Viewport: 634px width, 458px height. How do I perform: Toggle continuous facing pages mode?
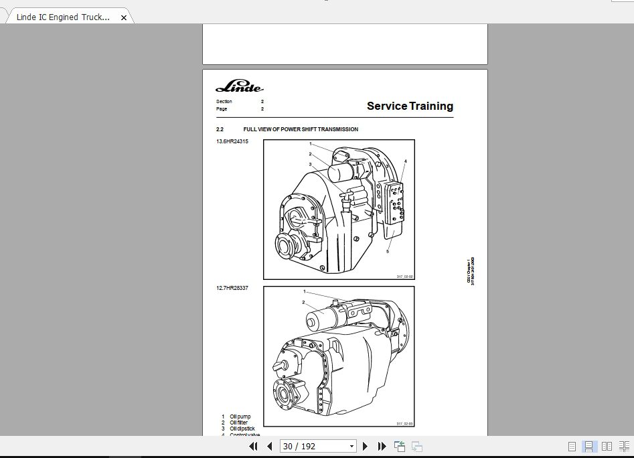pyautogui.click(x=625, y=446)
